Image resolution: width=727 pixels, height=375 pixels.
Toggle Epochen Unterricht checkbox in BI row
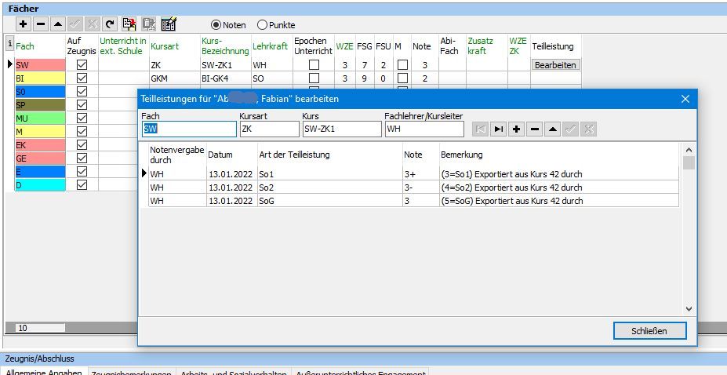pos(314,78)
